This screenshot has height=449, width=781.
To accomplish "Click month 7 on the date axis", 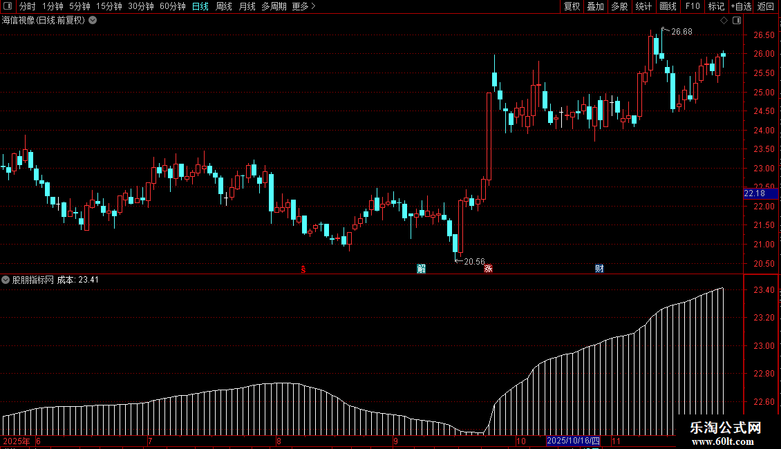I will 150,441.
